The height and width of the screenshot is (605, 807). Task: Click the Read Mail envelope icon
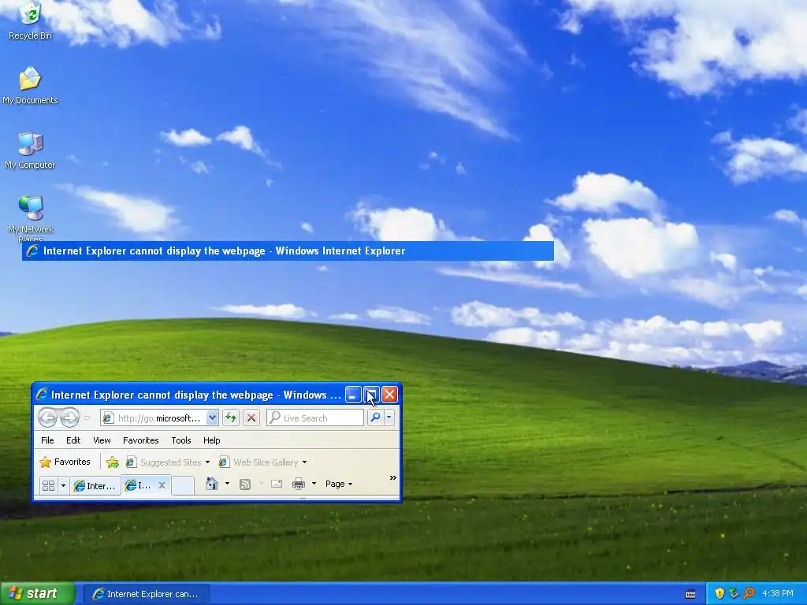tap(277, 484)
